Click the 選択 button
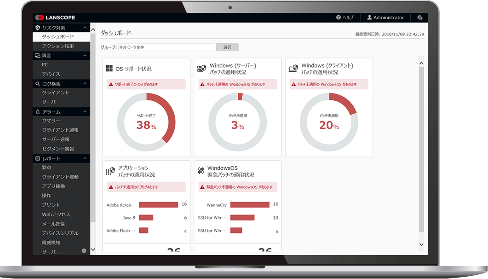Image resolution: width=488 pixels, height=279 pixels. click(x=227, y=47)
